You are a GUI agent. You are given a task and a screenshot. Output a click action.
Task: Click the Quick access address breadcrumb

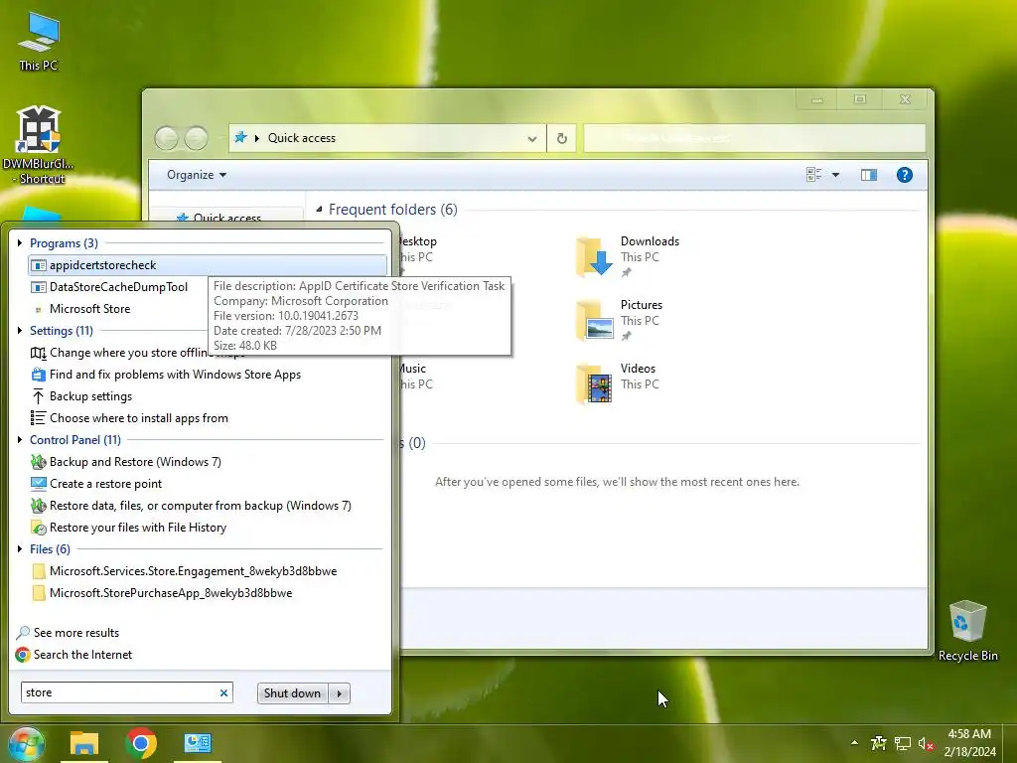point(302,138)
